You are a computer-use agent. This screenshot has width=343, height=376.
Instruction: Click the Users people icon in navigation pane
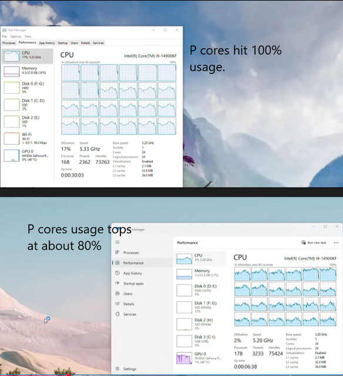(x=117, y=294)
